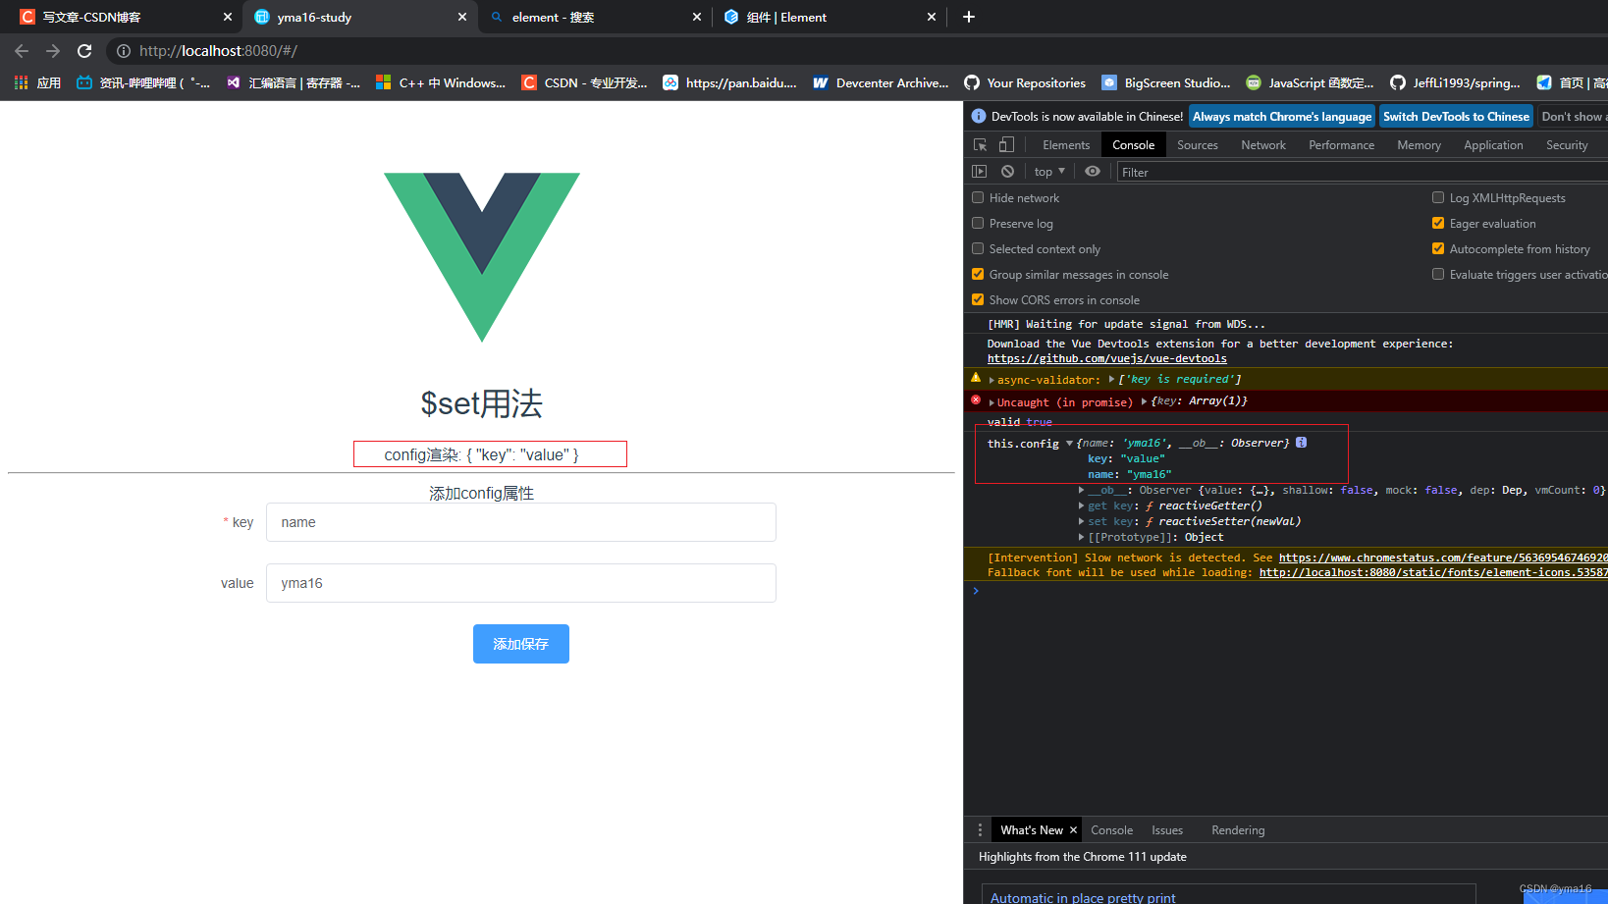Open Your Repositories GitHub bookmark

1025,83
